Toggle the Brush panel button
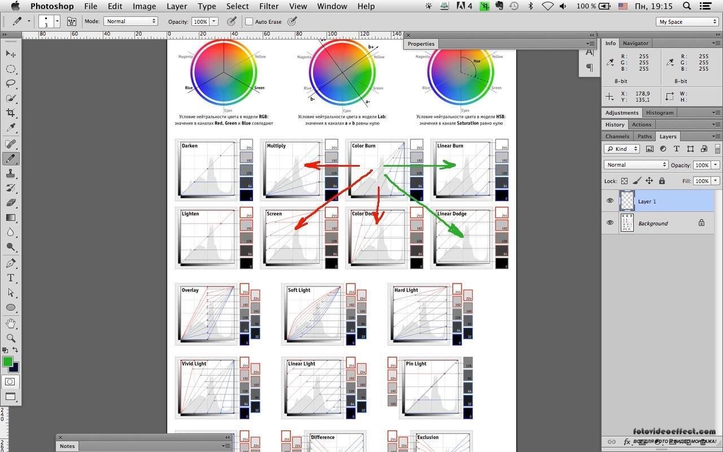This screenshot has width=723, height=452. pyautogui.click(x=72, y=21)
